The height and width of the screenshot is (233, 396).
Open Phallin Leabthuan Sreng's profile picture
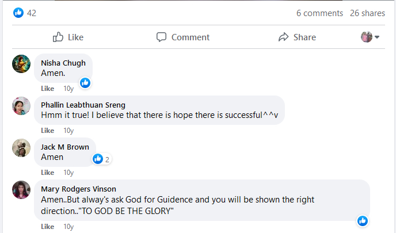tap(21, 106)
